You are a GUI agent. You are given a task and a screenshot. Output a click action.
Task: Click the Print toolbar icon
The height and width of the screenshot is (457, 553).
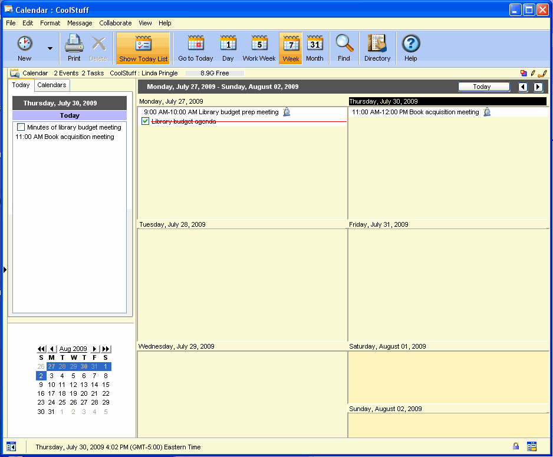click(x=74, y=47)
